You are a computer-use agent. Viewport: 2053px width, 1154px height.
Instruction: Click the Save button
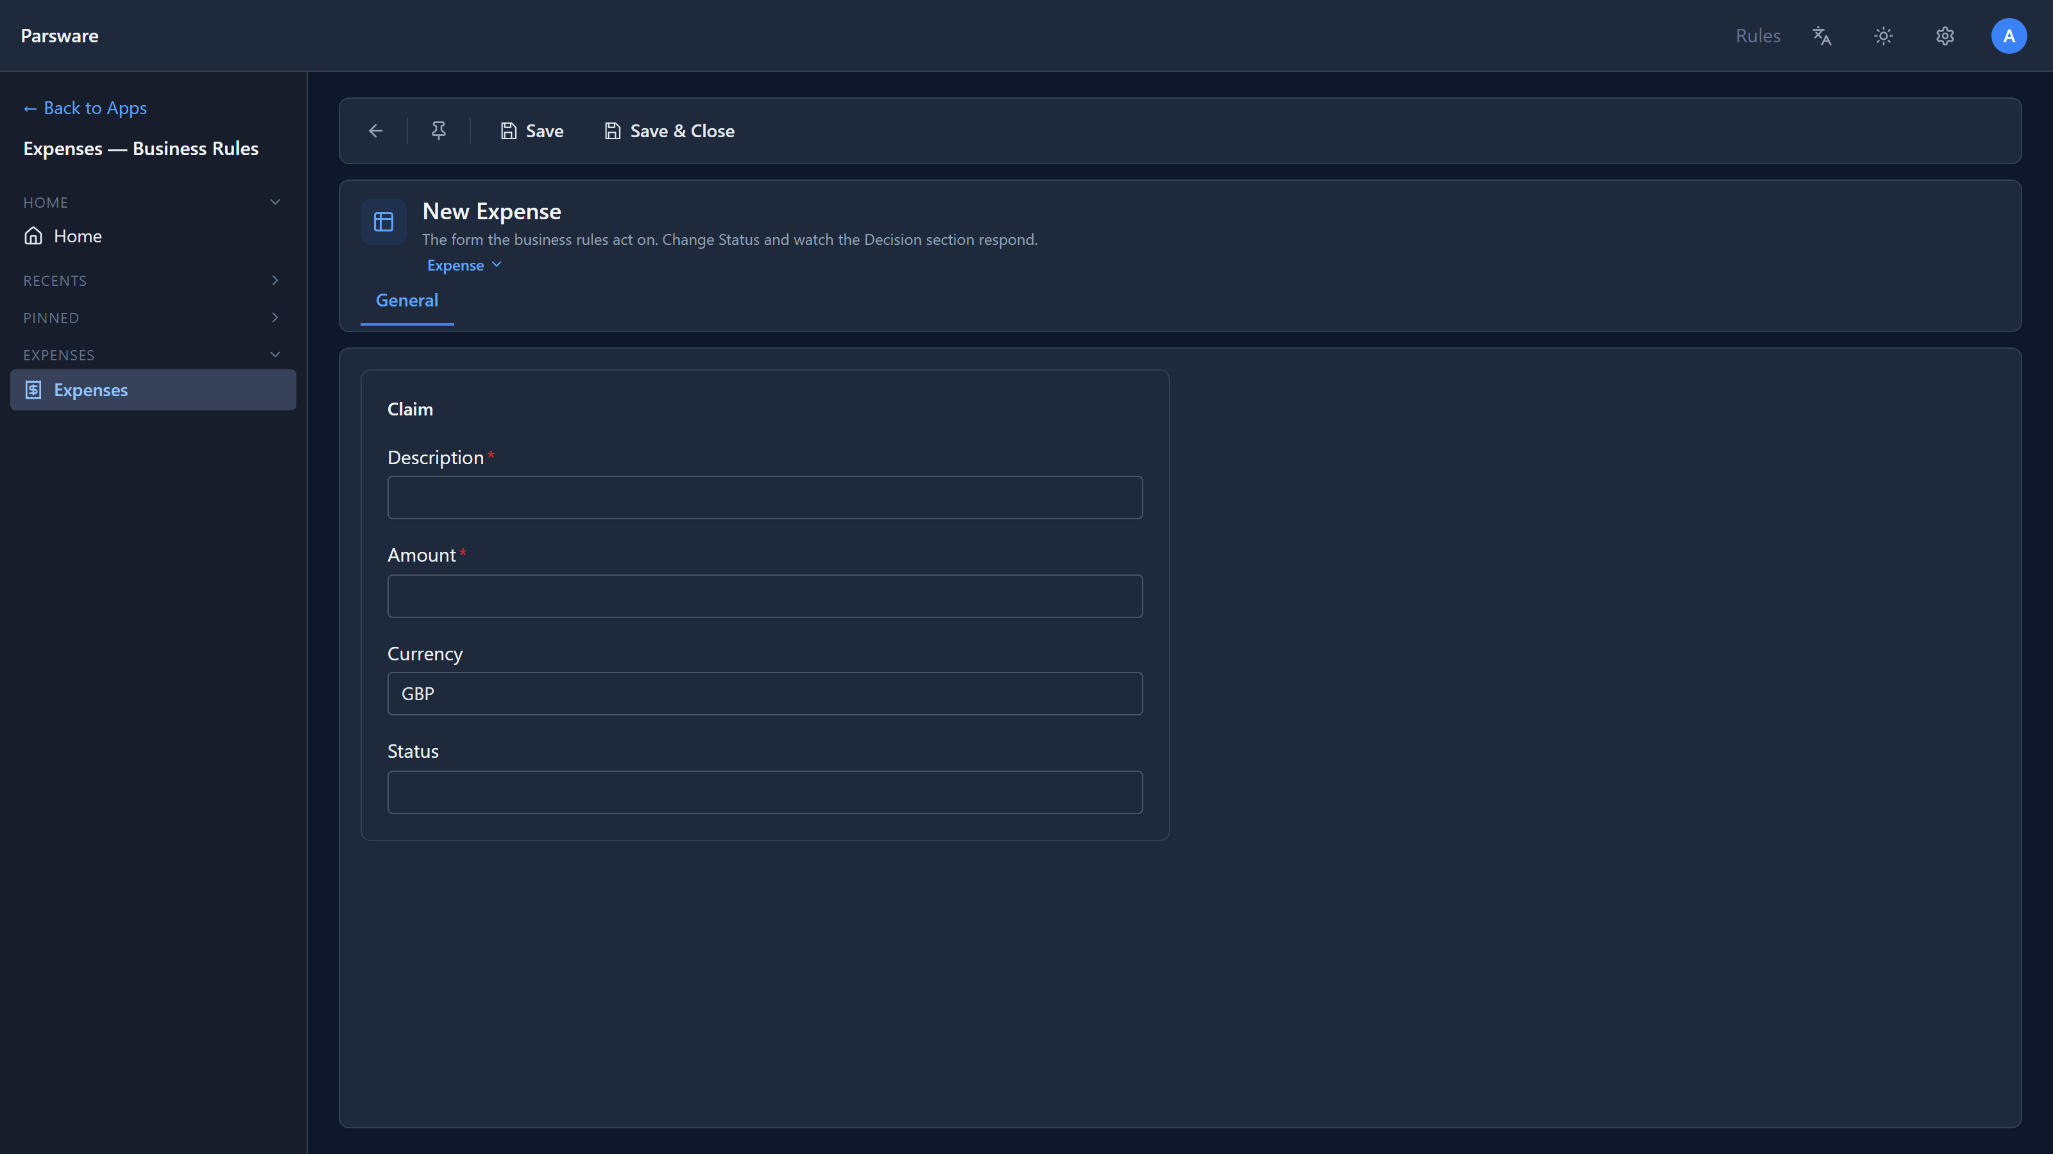(532, 131)
